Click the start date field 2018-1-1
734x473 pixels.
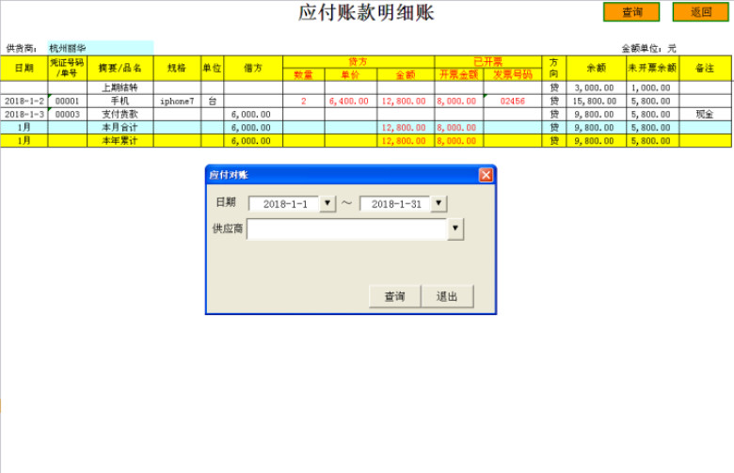[284, 204]
